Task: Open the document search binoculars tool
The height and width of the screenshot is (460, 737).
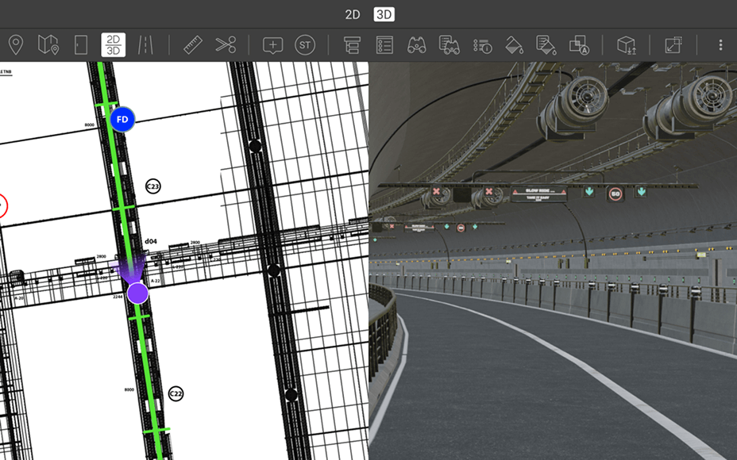Action: pos(449,44)
